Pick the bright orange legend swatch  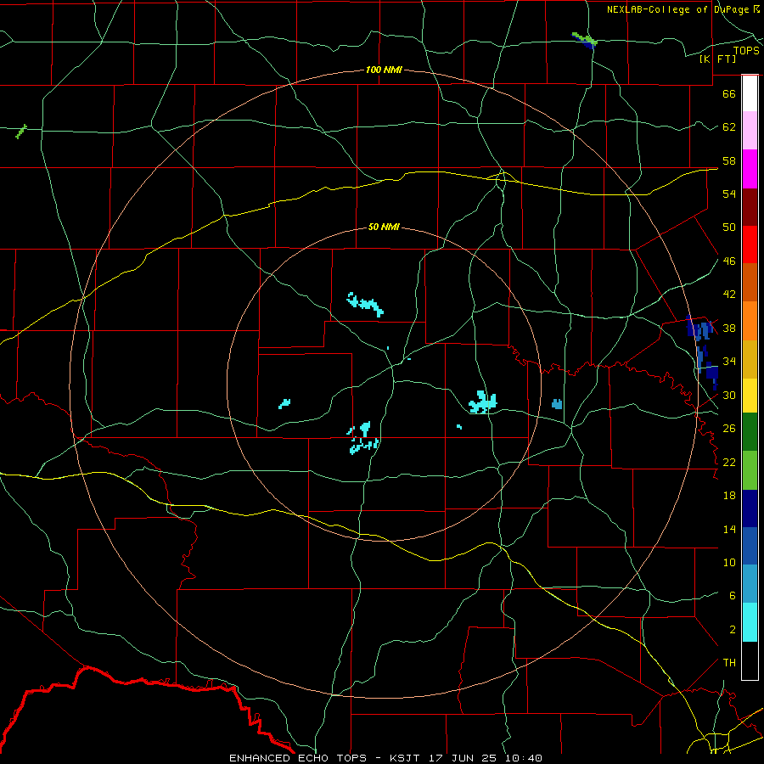point(750,321)
